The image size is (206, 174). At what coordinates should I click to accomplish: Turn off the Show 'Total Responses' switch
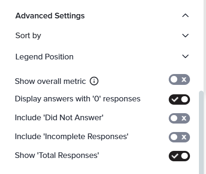click(x=179, y=156)
